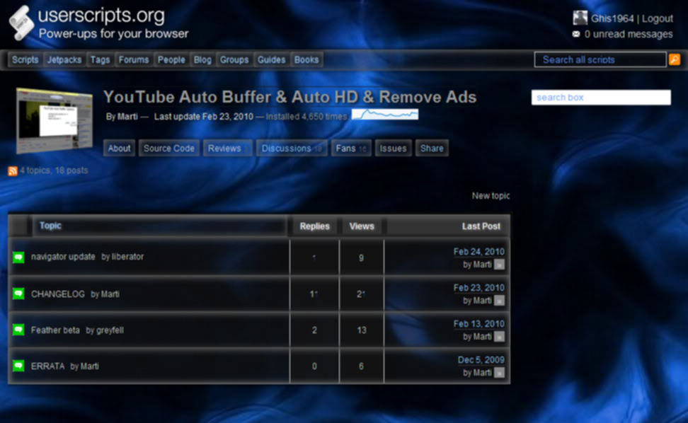The image size is (688, 423).
Task: Open the Feather beta topic
Action: point(55,330)
